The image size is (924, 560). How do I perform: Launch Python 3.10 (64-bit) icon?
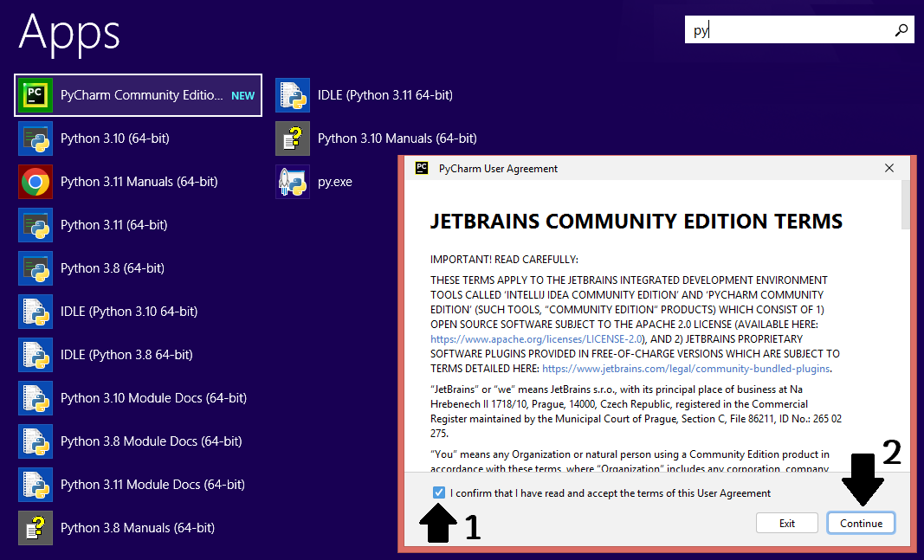(x=36, y=138)
